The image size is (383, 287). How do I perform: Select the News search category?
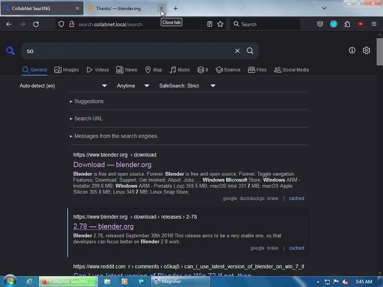[x=127, y=70]
